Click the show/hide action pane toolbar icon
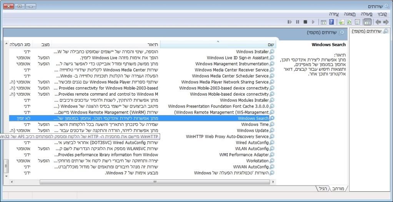This screenshot has height=202, width=393. point(323,22)
